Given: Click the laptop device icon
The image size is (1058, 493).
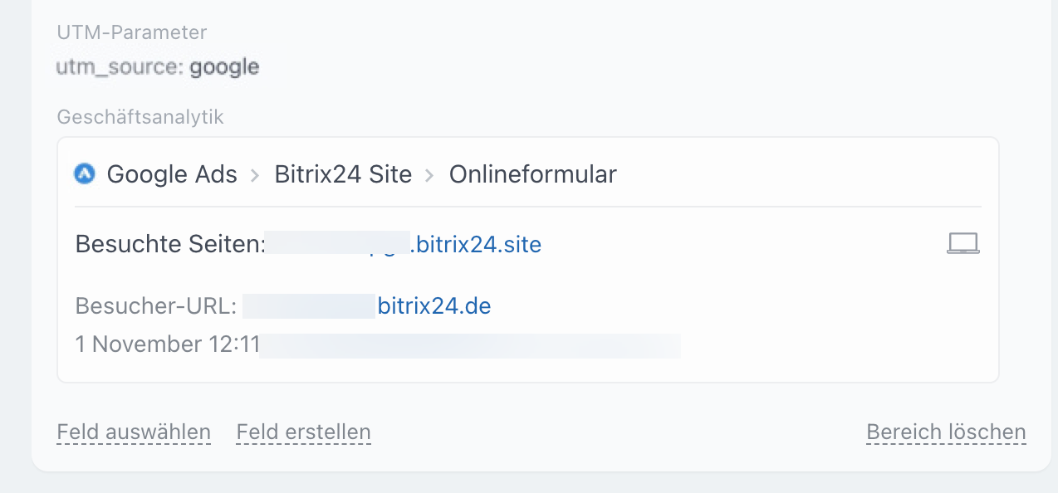Looking at the screenshot, I should 963,244.
